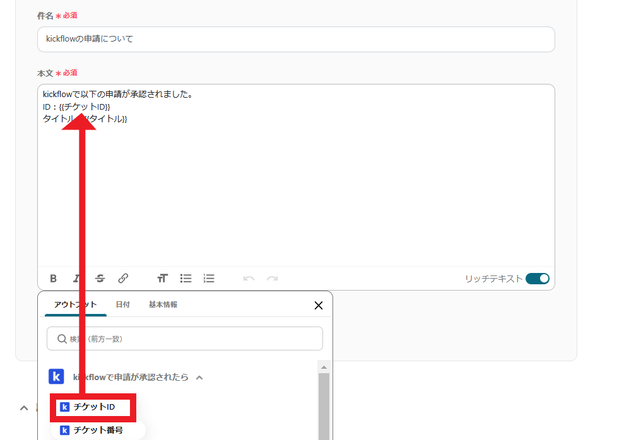The height and width of the screenshot is (440, 636).
Task: Click the 検索(前方一致) search field
Action: point(185,339)
